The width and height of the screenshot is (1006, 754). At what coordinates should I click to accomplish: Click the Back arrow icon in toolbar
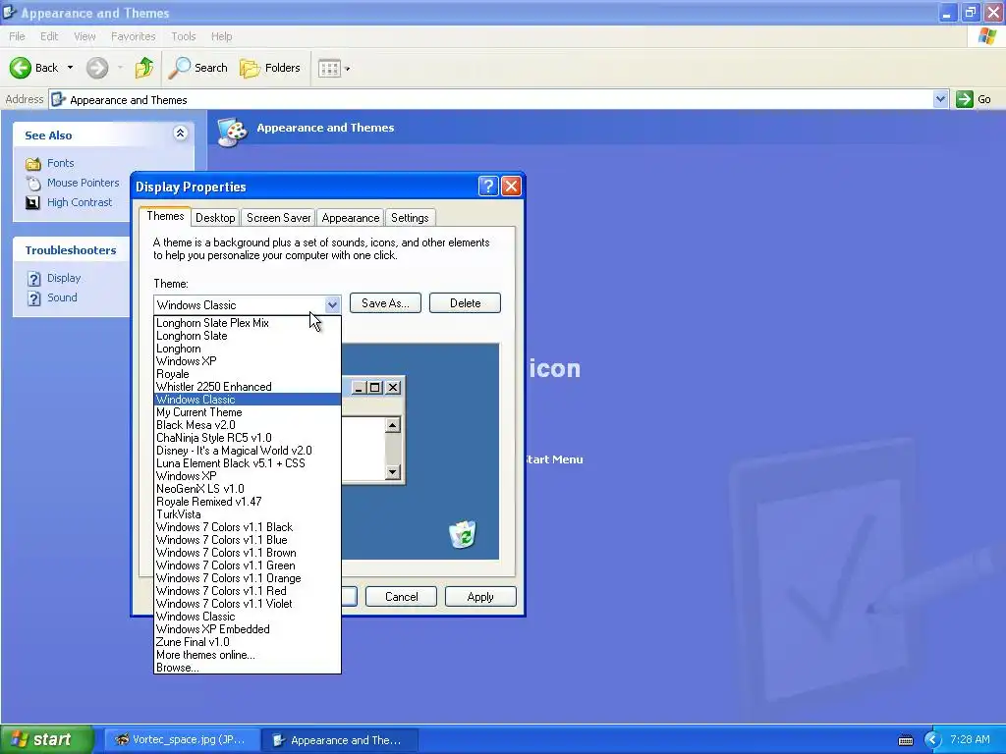21,68
